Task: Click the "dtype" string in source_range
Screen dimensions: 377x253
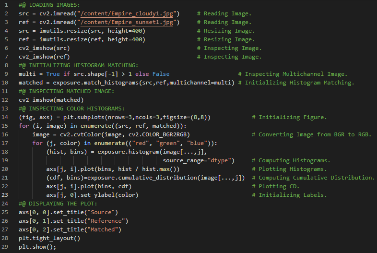Action: point(221,160)
